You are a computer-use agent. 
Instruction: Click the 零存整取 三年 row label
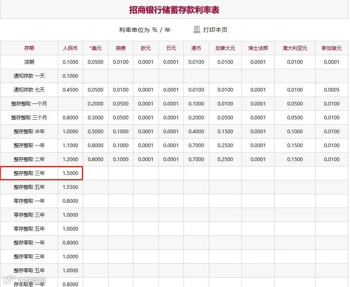click(x=29, y=215)
